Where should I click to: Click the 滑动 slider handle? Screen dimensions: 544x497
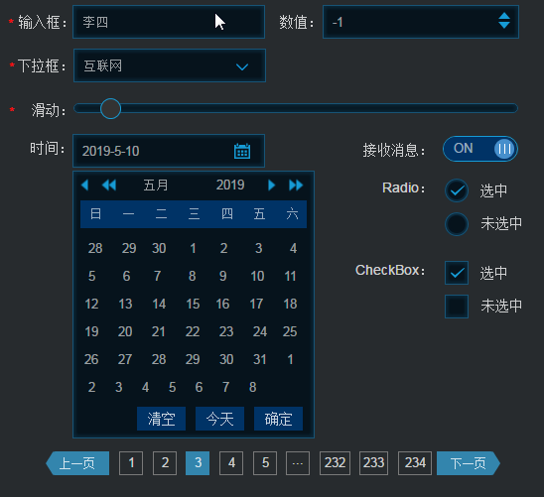[110, 108]
